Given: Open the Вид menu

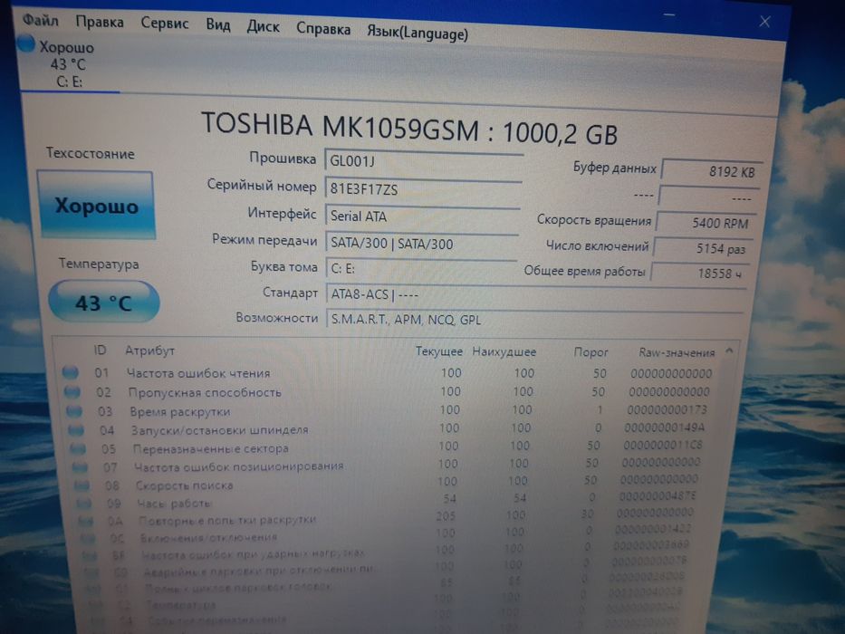Looking at the screenshot, I should coord(218,24).
